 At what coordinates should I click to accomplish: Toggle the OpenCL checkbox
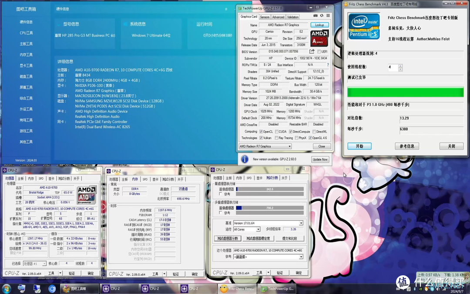[x=261, y=132]
